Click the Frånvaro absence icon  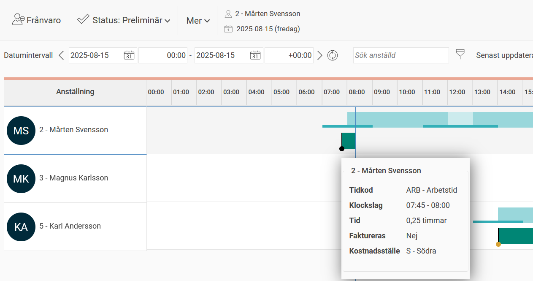(18, 19)
